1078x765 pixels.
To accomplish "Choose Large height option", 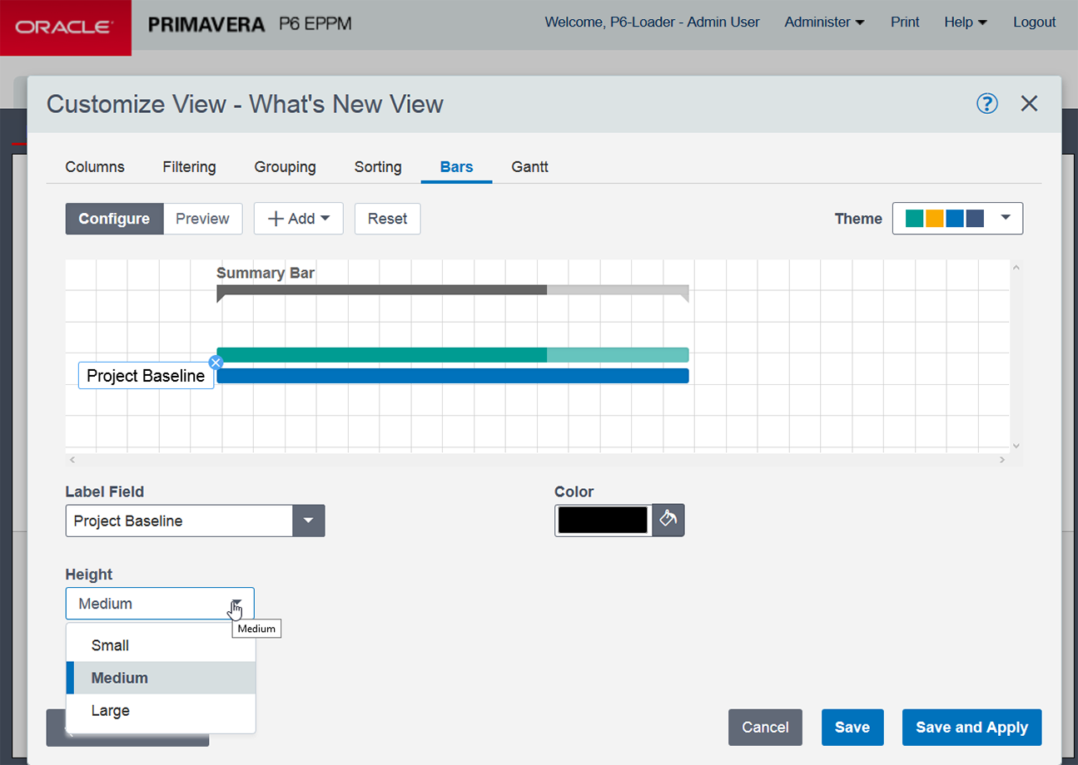I will point(110,711).
